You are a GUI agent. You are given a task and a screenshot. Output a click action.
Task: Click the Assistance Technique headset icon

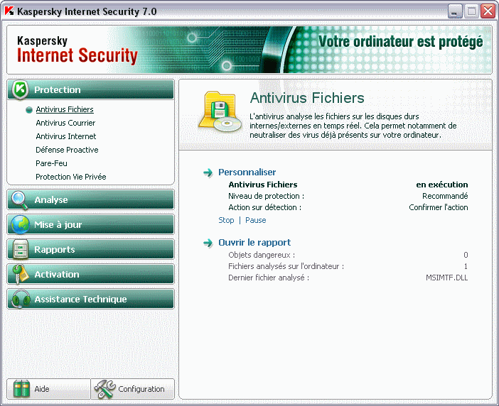pos(21,299)
